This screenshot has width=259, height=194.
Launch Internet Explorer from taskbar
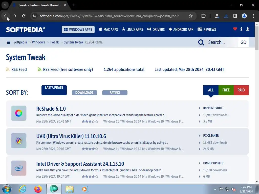pos(23,189)
